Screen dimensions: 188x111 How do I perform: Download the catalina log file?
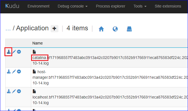(x=9, y=52)
